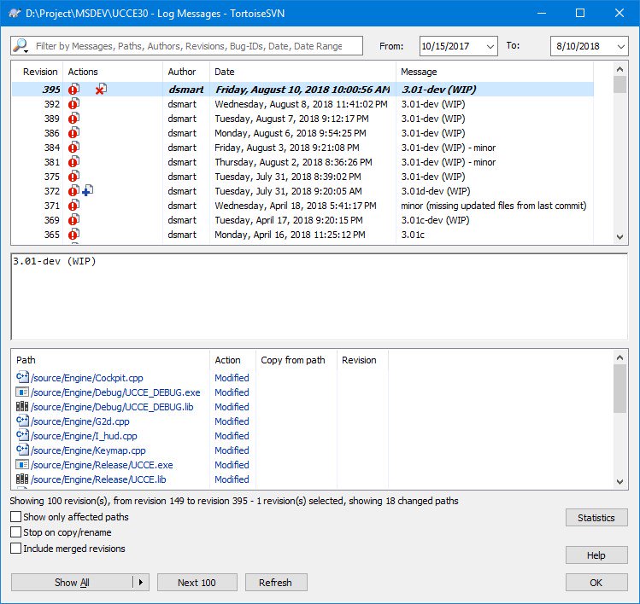Click the C++ file icon of G2d.cpp
Viewport: 640px width, 604px height.
pos(22,421)
